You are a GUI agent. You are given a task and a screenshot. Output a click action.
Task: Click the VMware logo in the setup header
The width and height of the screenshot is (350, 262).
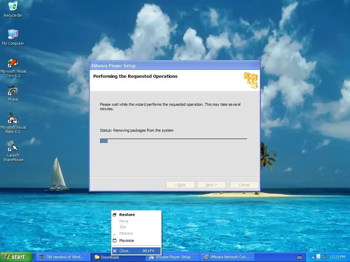[251, 80]
